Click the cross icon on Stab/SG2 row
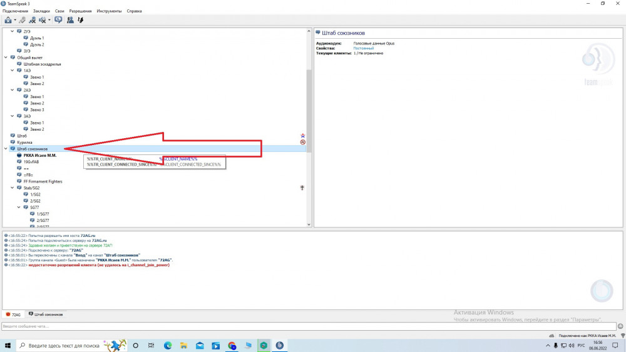This screenshot has width=626, height=352. pyautogui.click(x=302, y=188)
